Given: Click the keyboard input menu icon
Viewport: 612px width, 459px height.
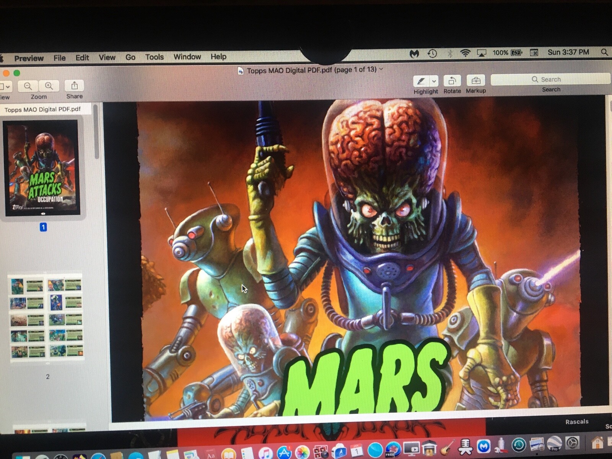Looking at the screenshot, I should pyautogui.click(x=534, y=52).
